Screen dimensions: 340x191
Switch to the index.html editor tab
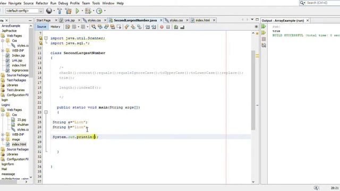point(202,20)
